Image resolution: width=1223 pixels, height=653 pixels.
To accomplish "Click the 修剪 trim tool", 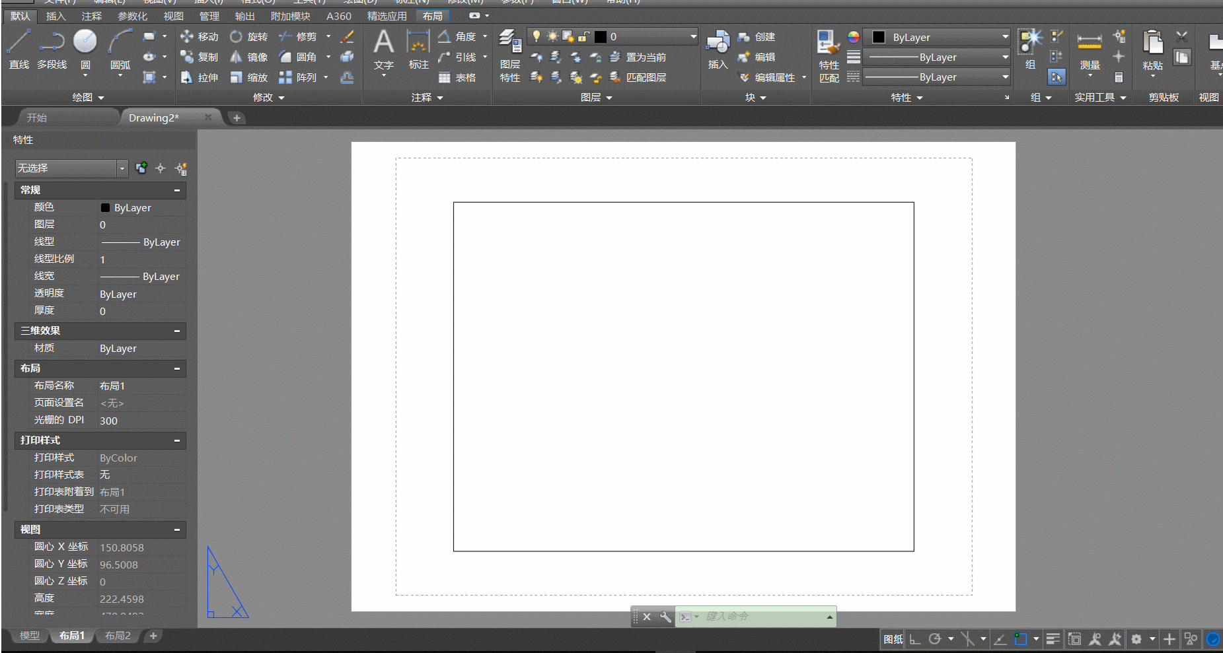I will coord(298,37).
